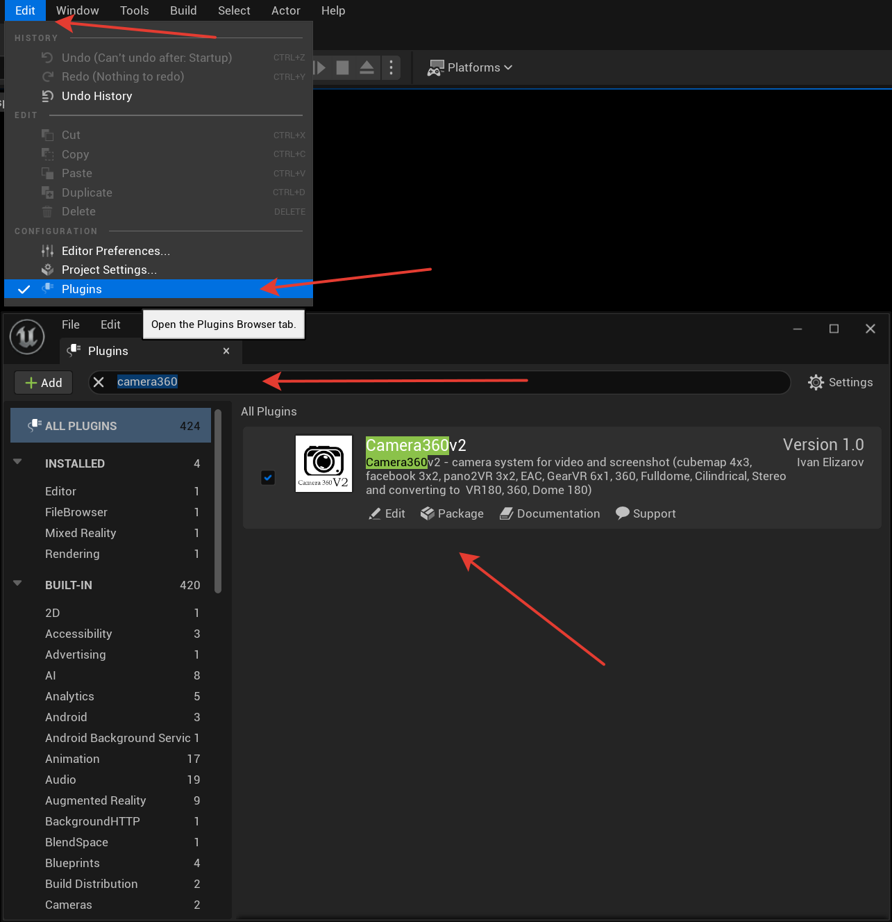Open the Edit menu in Plugins window

(x=110, y=324)
